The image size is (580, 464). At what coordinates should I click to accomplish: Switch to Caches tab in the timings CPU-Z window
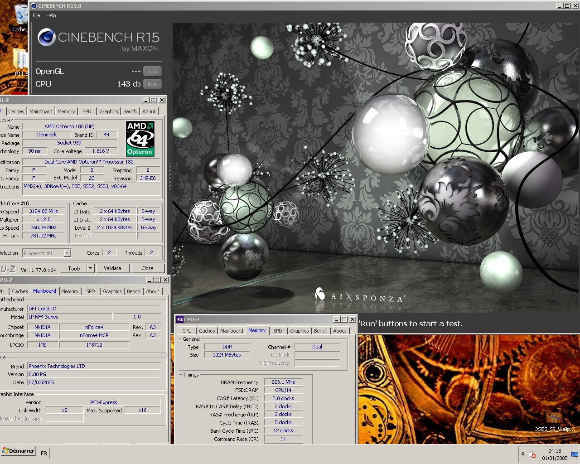[x=207, y=331]
